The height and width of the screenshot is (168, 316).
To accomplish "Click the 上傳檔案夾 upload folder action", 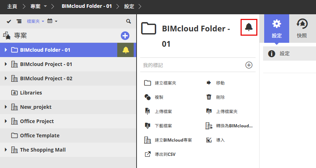I will tap(222, 111).
